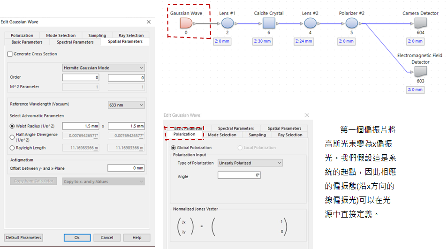Select Half-Angle Divergence radio option
Image resolution: width=447 pixels, height=249 pixels.
click(12, 136)
